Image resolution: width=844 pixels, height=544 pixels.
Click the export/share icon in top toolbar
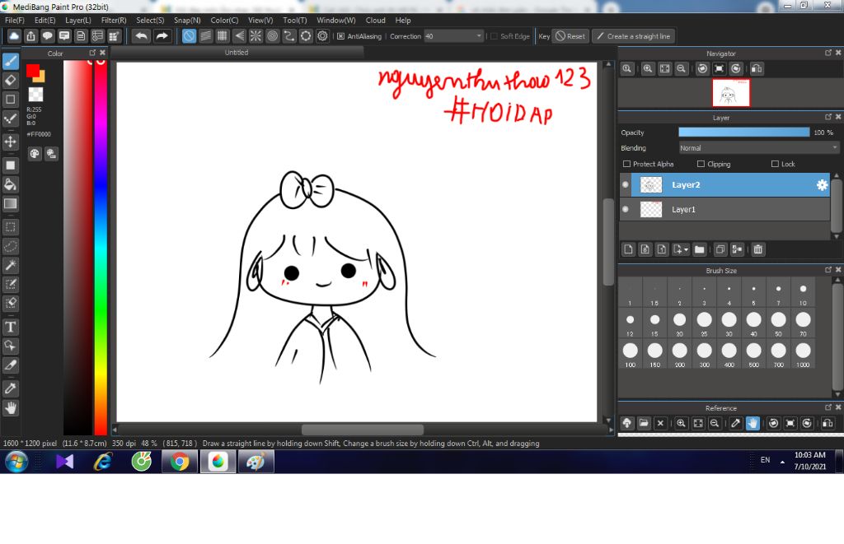[x=30, y=36]
